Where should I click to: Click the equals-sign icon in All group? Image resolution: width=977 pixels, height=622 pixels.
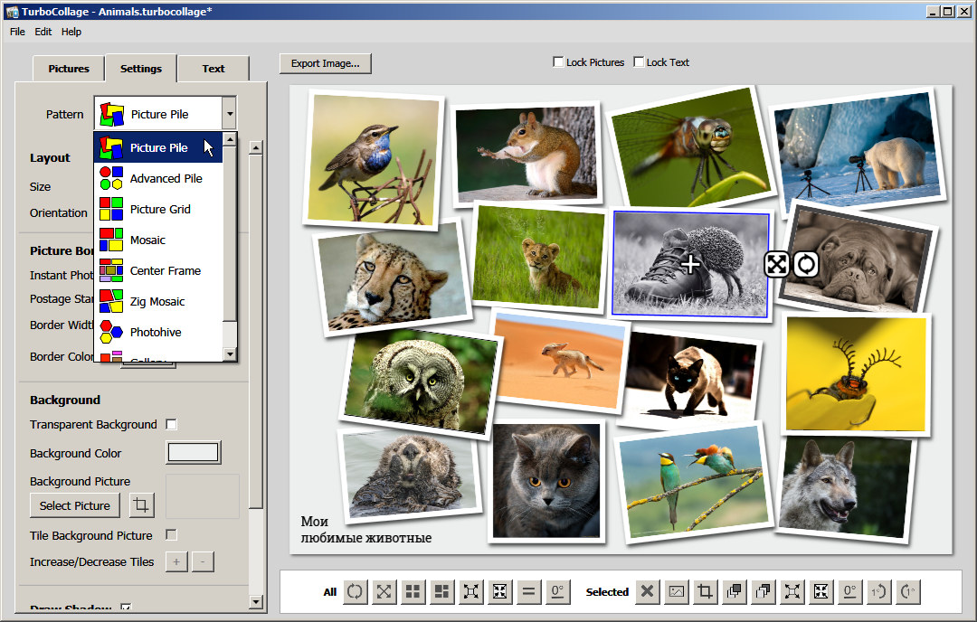pyautogui.click(x=528, y=591)
